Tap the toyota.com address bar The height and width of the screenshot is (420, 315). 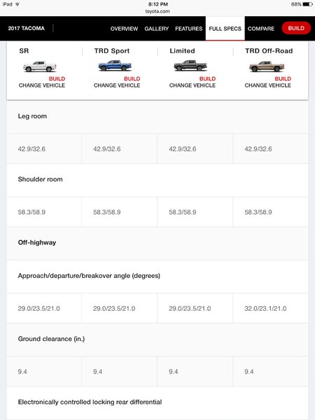pyautogui.click(x=157, y=11)
